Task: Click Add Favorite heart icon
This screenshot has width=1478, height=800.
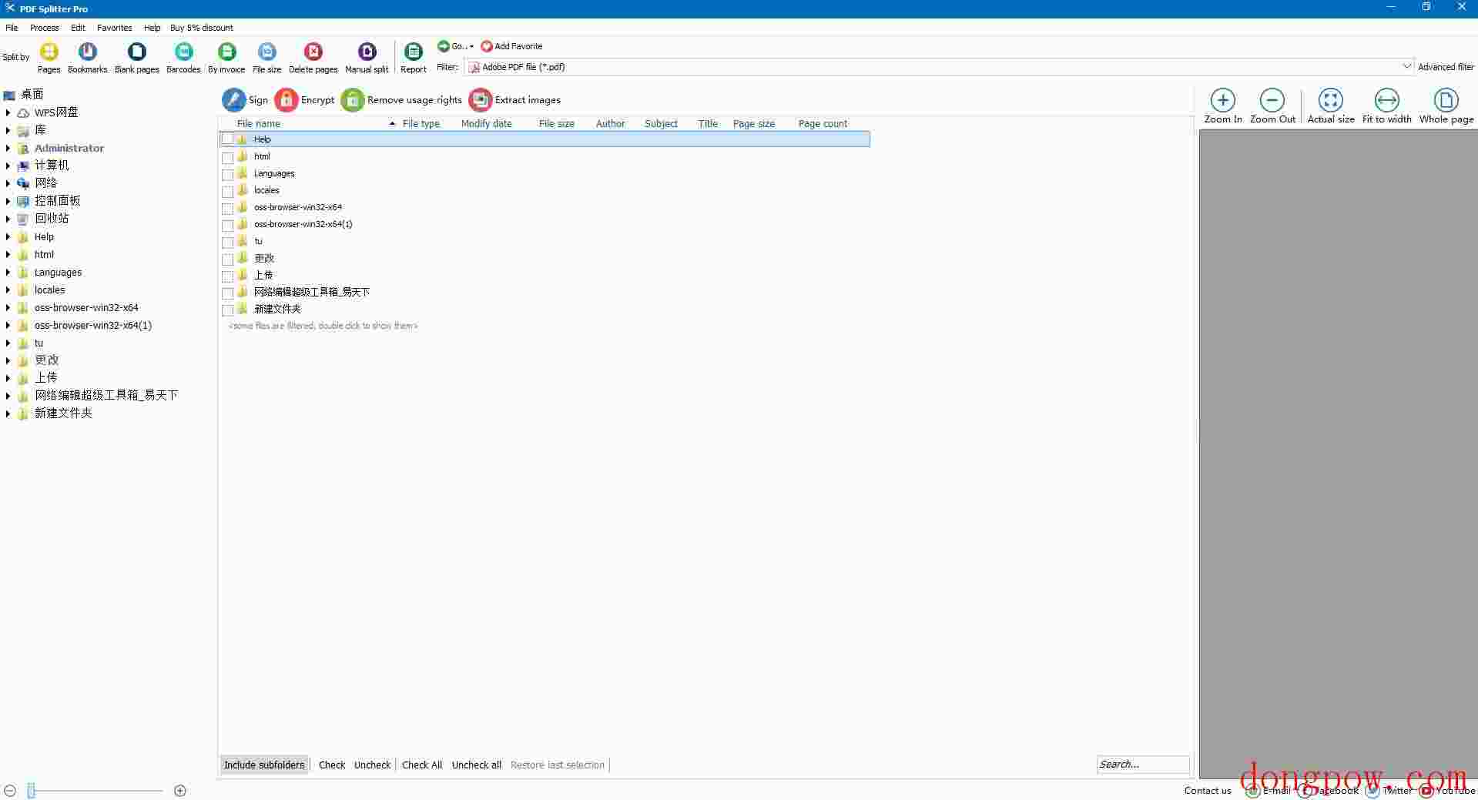Action: (486, 46)
